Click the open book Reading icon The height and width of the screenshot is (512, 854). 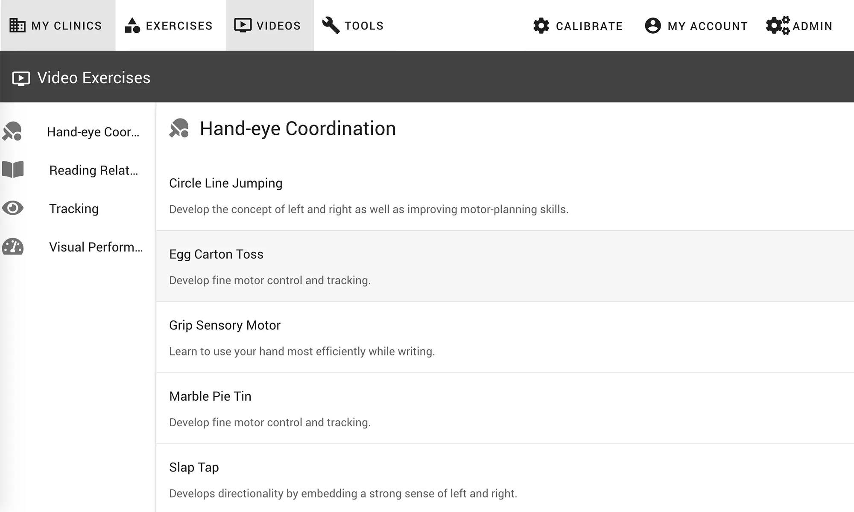click(13, 170)
